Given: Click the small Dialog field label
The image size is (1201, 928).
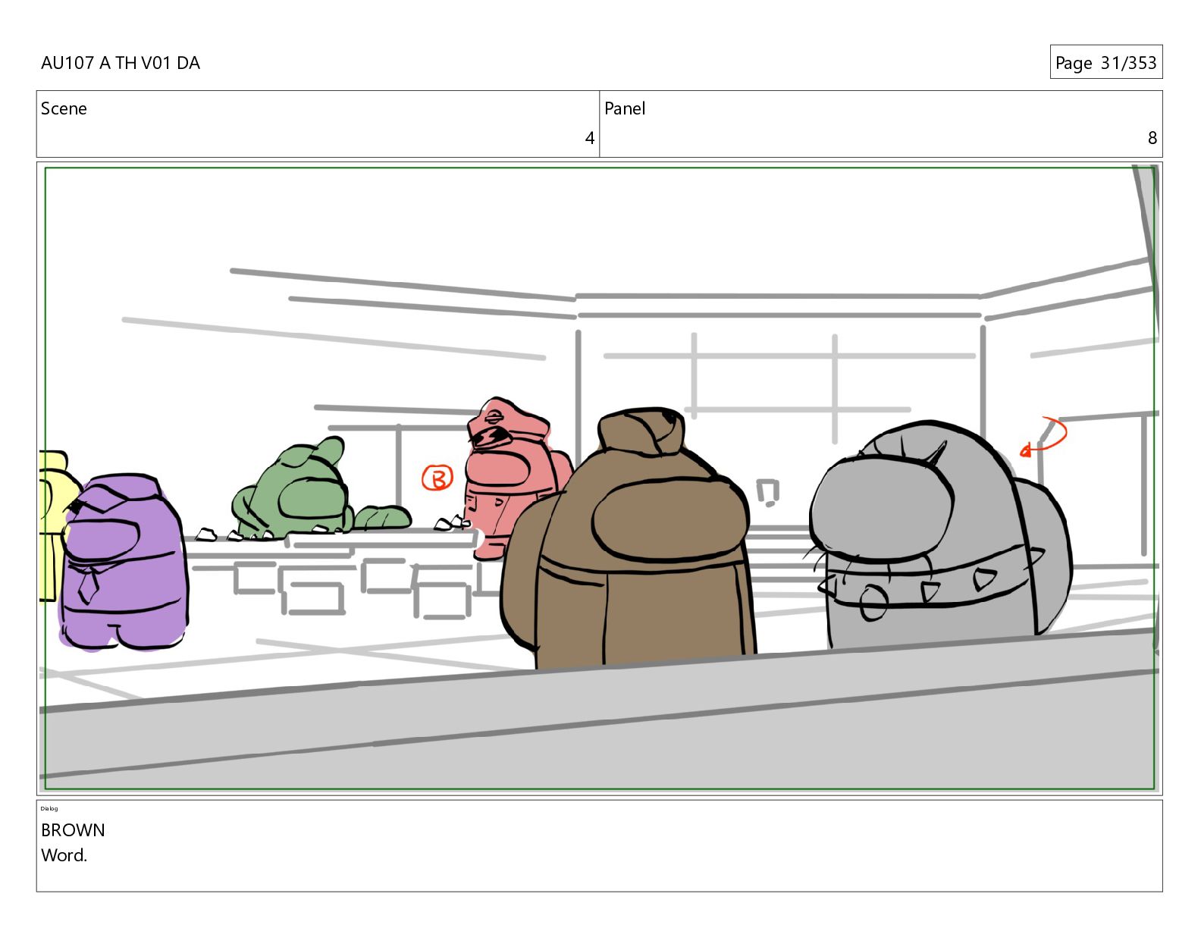Looking at the screenshot, I should 49,808.
